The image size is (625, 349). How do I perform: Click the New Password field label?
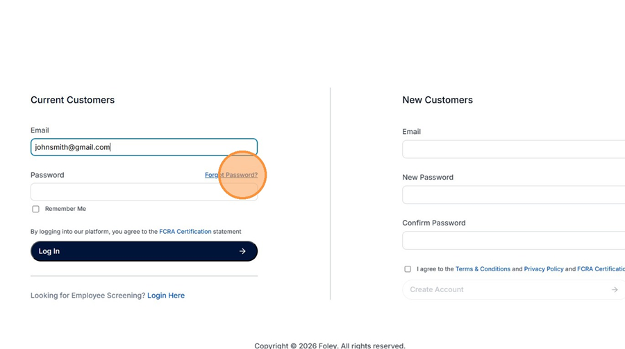pos(428,178)
